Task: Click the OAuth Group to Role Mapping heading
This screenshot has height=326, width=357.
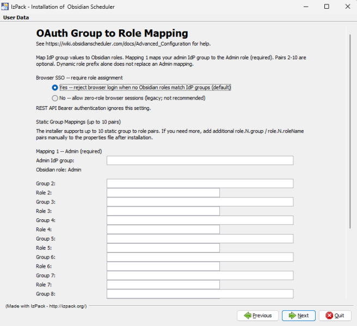Action: coord(112,33)
